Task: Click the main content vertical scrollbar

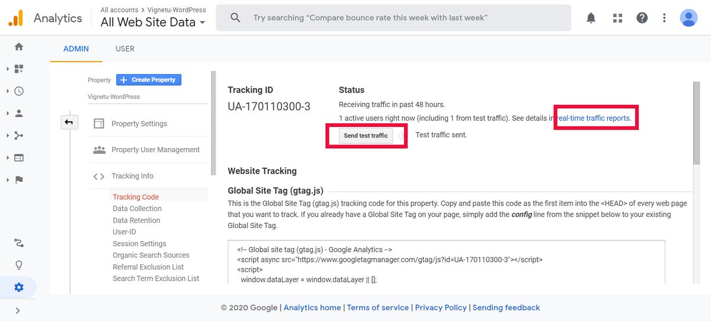Action: click(x=696, y=123)
